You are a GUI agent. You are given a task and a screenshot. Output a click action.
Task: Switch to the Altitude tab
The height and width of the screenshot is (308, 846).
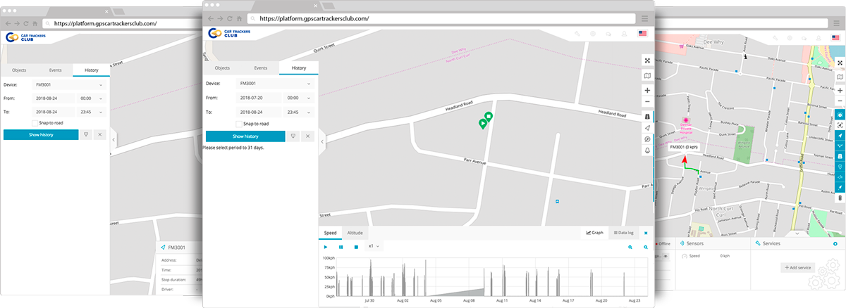point(355,232)
